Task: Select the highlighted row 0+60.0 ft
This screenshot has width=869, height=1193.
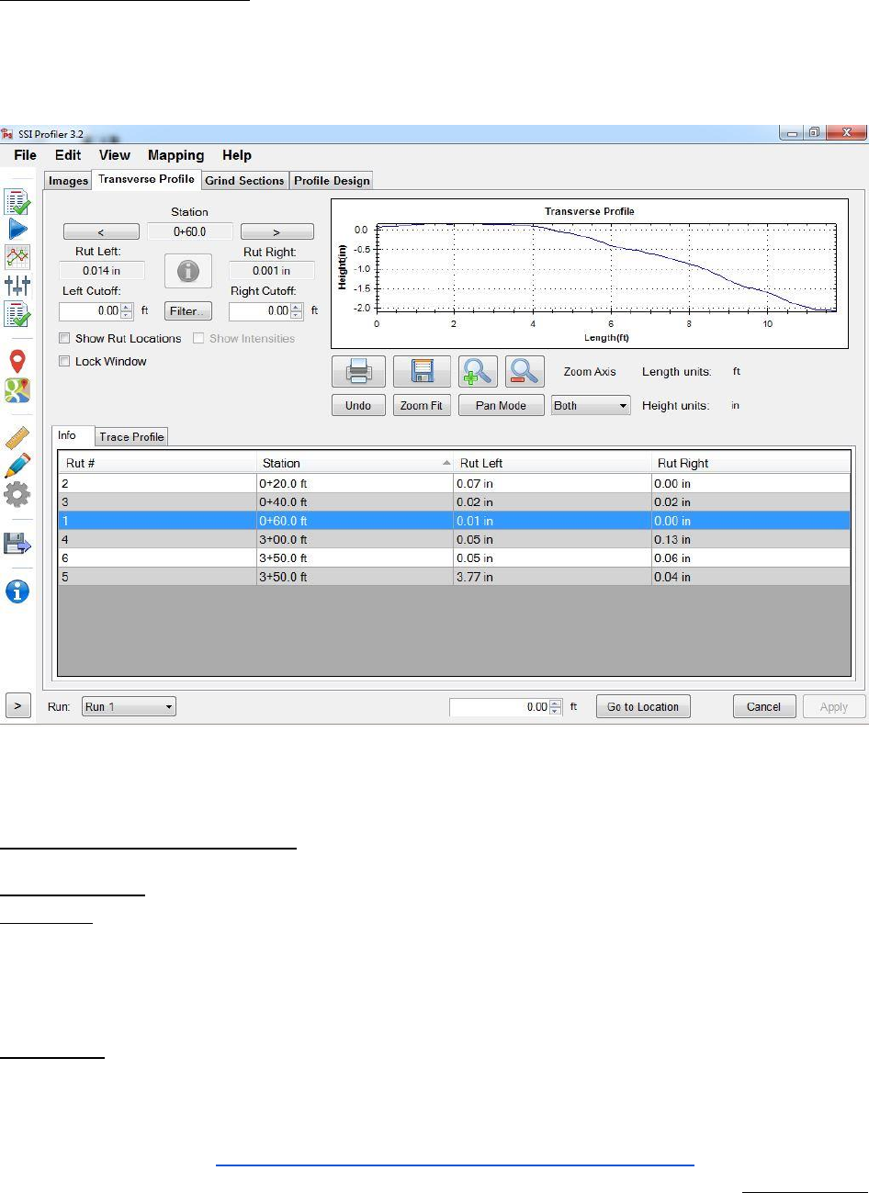Action: (455, 521)
